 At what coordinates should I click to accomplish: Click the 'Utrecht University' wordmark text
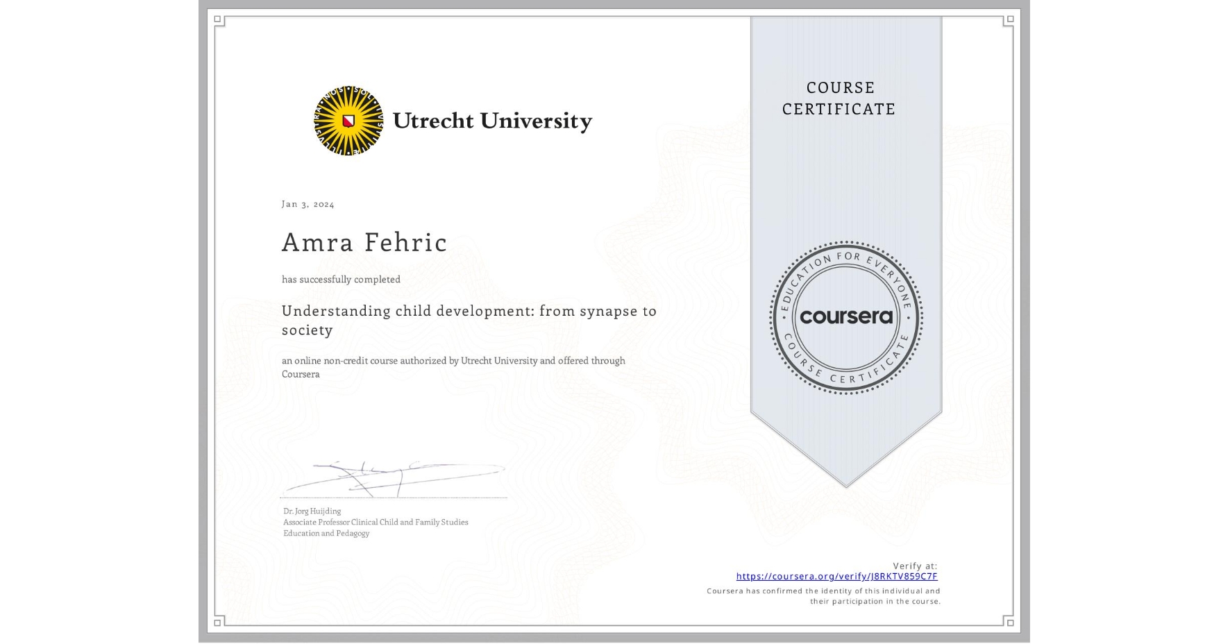click(494, 121)
